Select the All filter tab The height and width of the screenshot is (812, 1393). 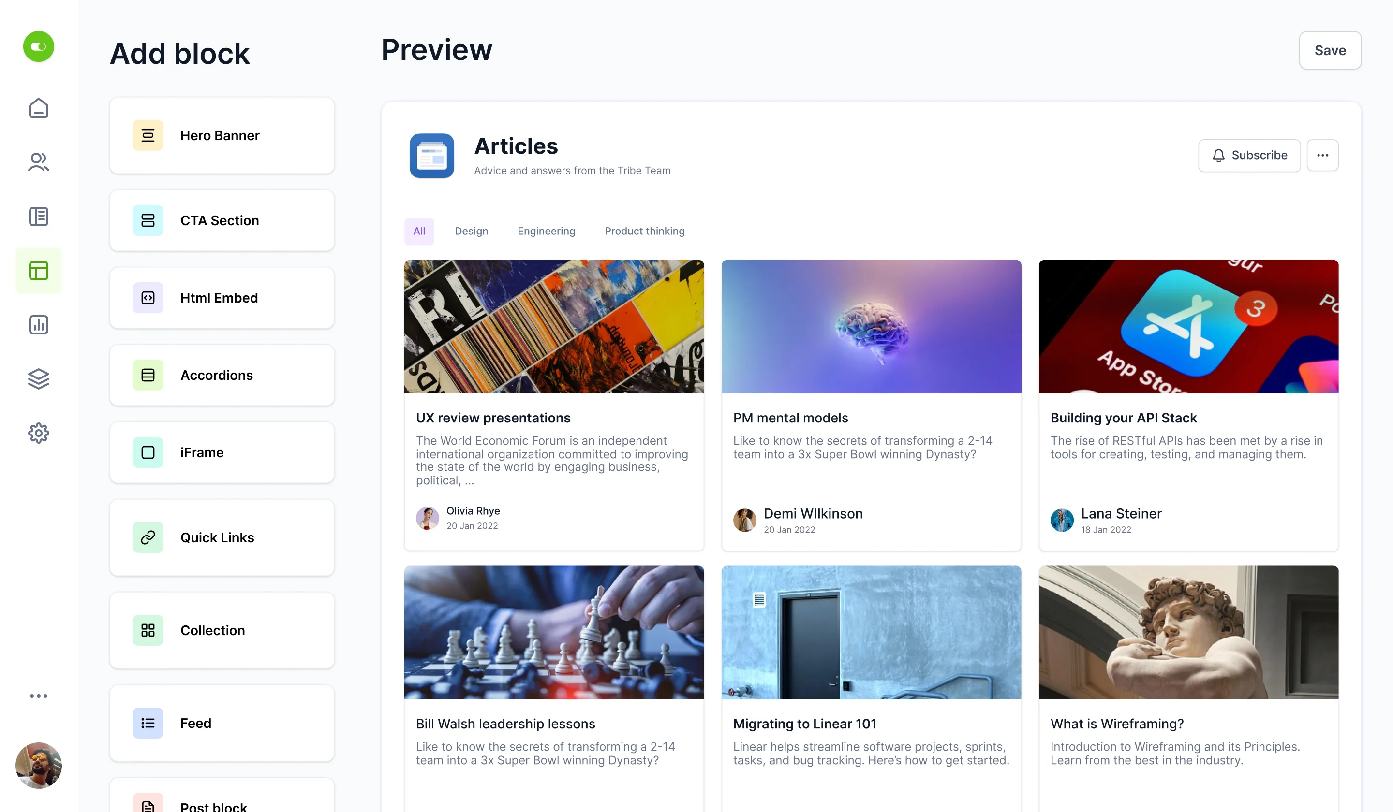[419, 231]
